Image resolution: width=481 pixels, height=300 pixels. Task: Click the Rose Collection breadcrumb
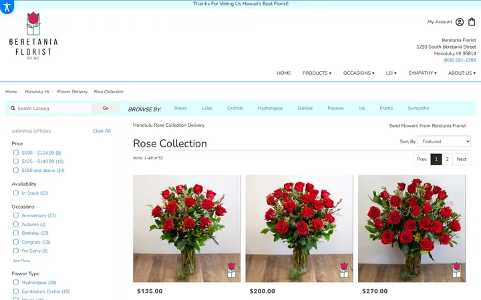pos(108,91)
